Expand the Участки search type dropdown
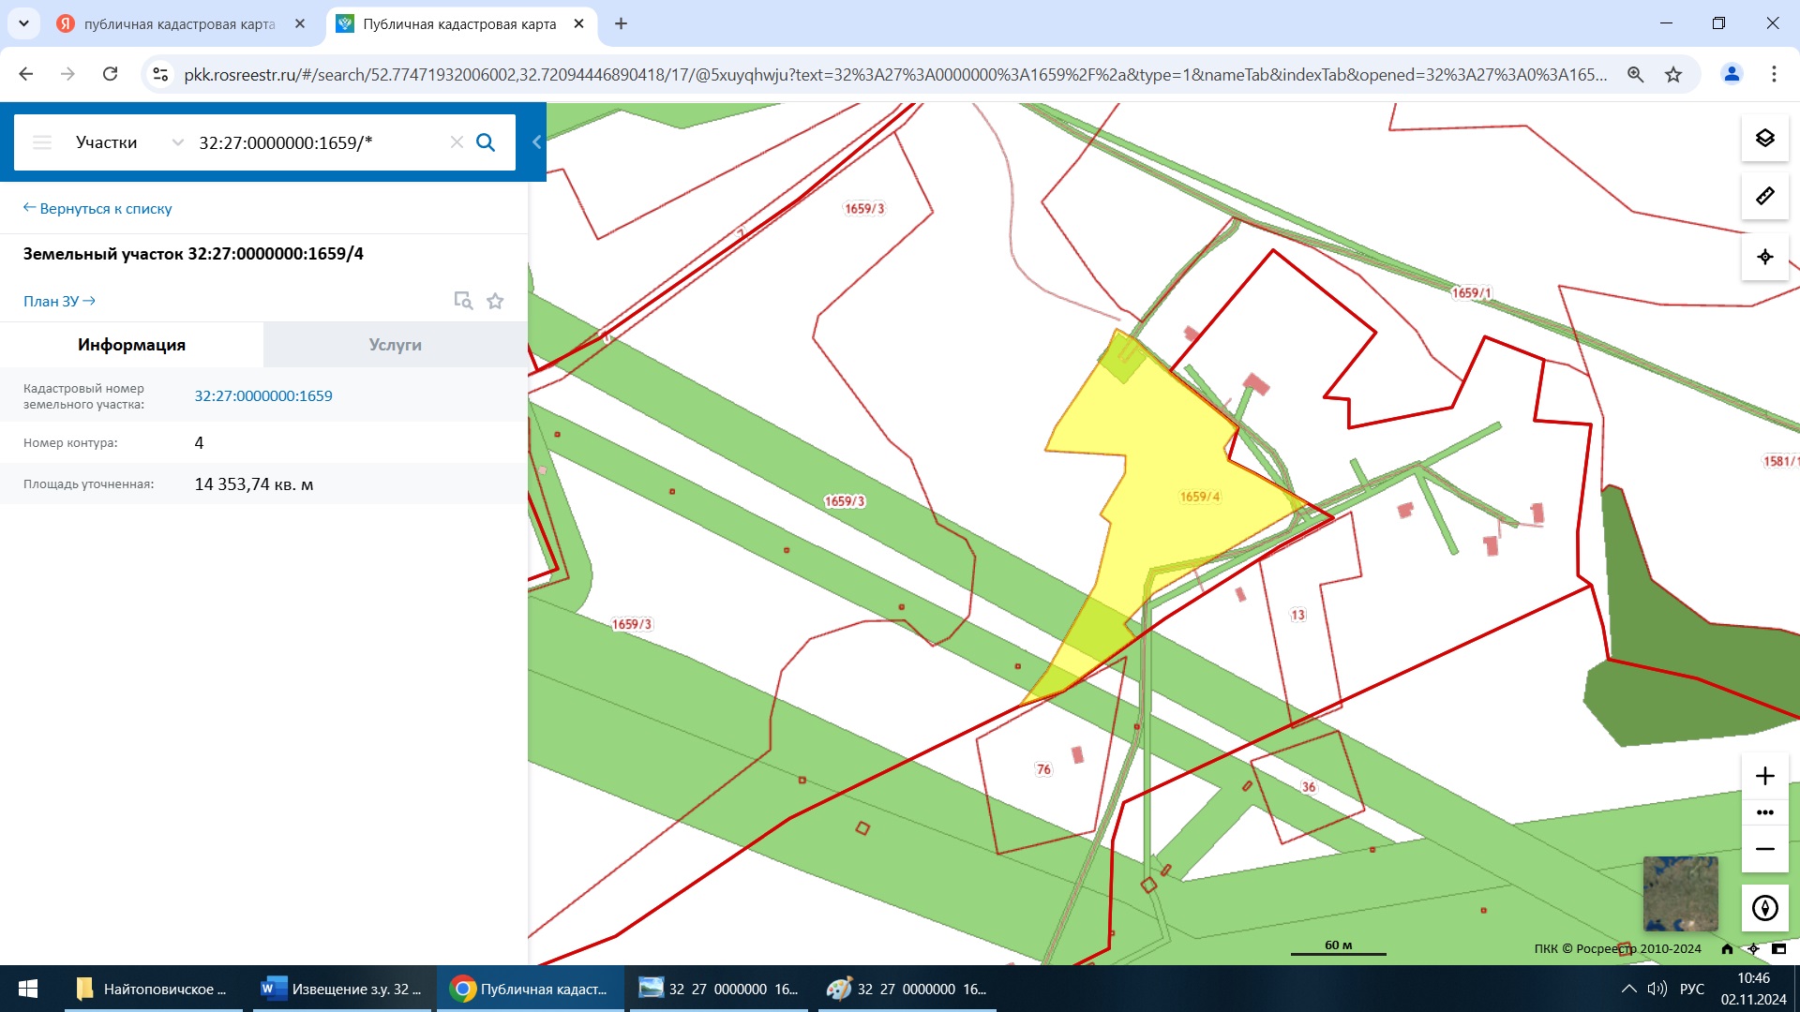The height and width of the screenshot is (1012, 1800). 129,142
